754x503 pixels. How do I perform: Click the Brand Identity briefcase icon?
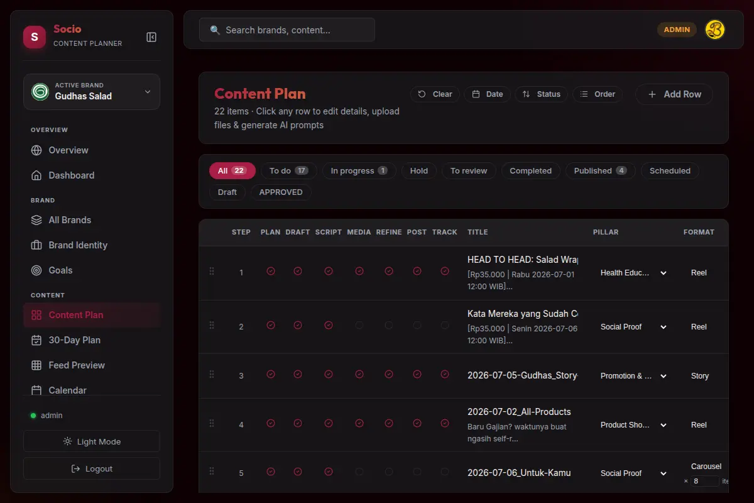point(36,245)
